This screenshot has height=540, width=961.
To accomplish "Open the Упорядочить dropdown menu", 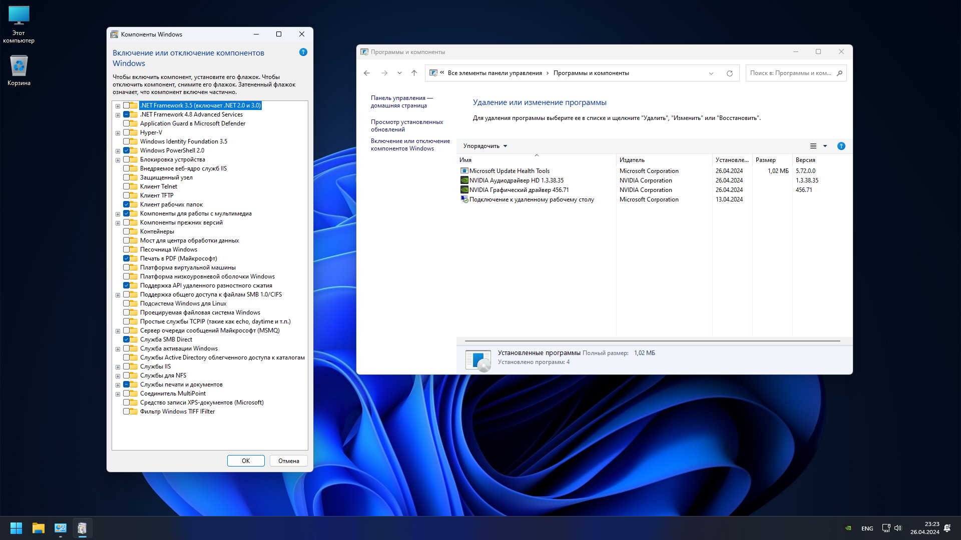I will pyautogui.click(x=485, y=146).
